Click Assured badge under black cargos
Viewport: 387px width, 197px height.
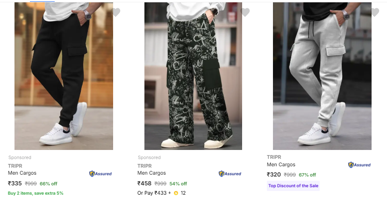(100, 174)
